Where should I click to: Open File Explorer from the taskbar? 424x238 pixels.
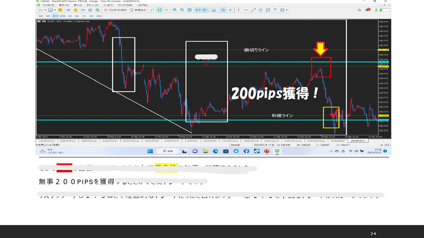tap(205, 151)
